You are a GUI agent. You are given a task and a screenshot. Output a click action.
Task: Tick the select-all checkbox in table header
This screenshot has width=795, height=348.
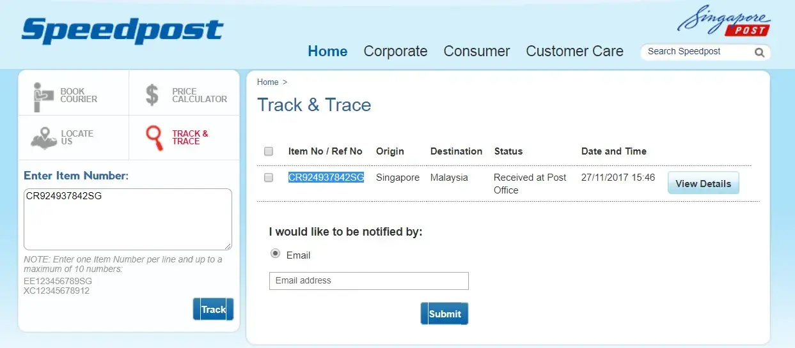[269, 151]
